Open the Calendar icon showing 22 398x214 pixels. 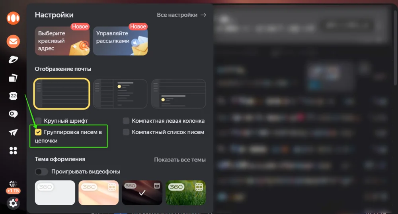pos(13,96)
